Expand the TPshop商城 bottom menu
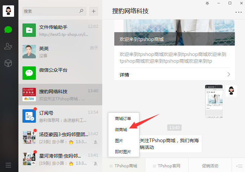Viewport: 245px width, 172px height. (124, 166)
